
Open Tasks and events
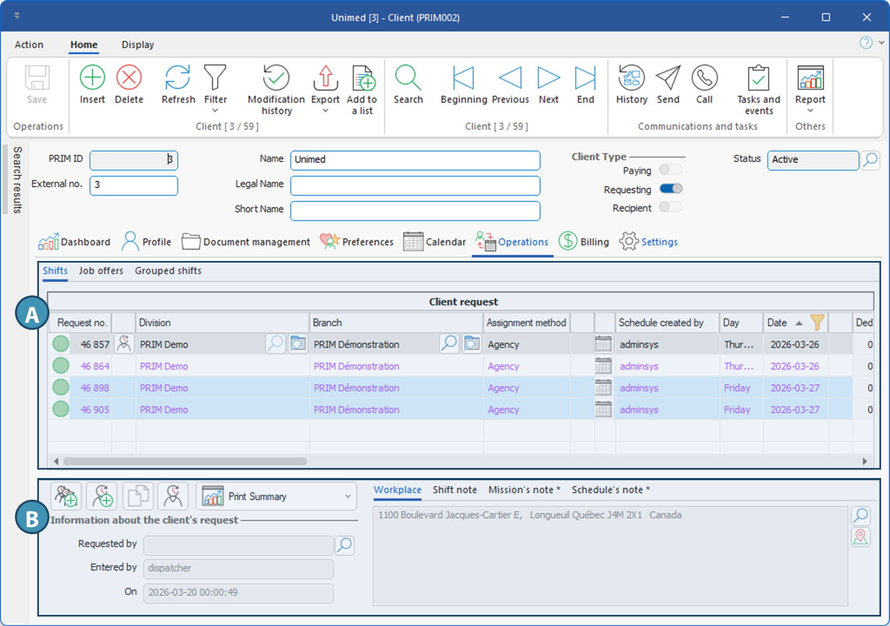758,78
